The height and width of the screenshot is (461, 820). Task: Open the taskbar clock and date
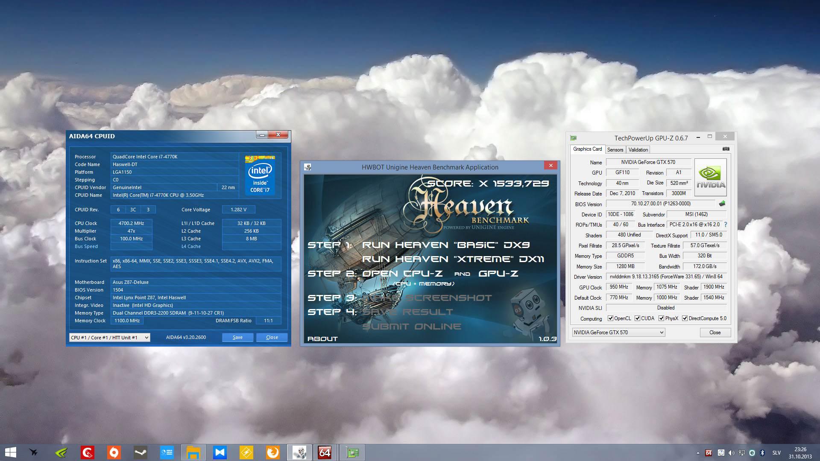pyautogui.click(x=800, y=453)
